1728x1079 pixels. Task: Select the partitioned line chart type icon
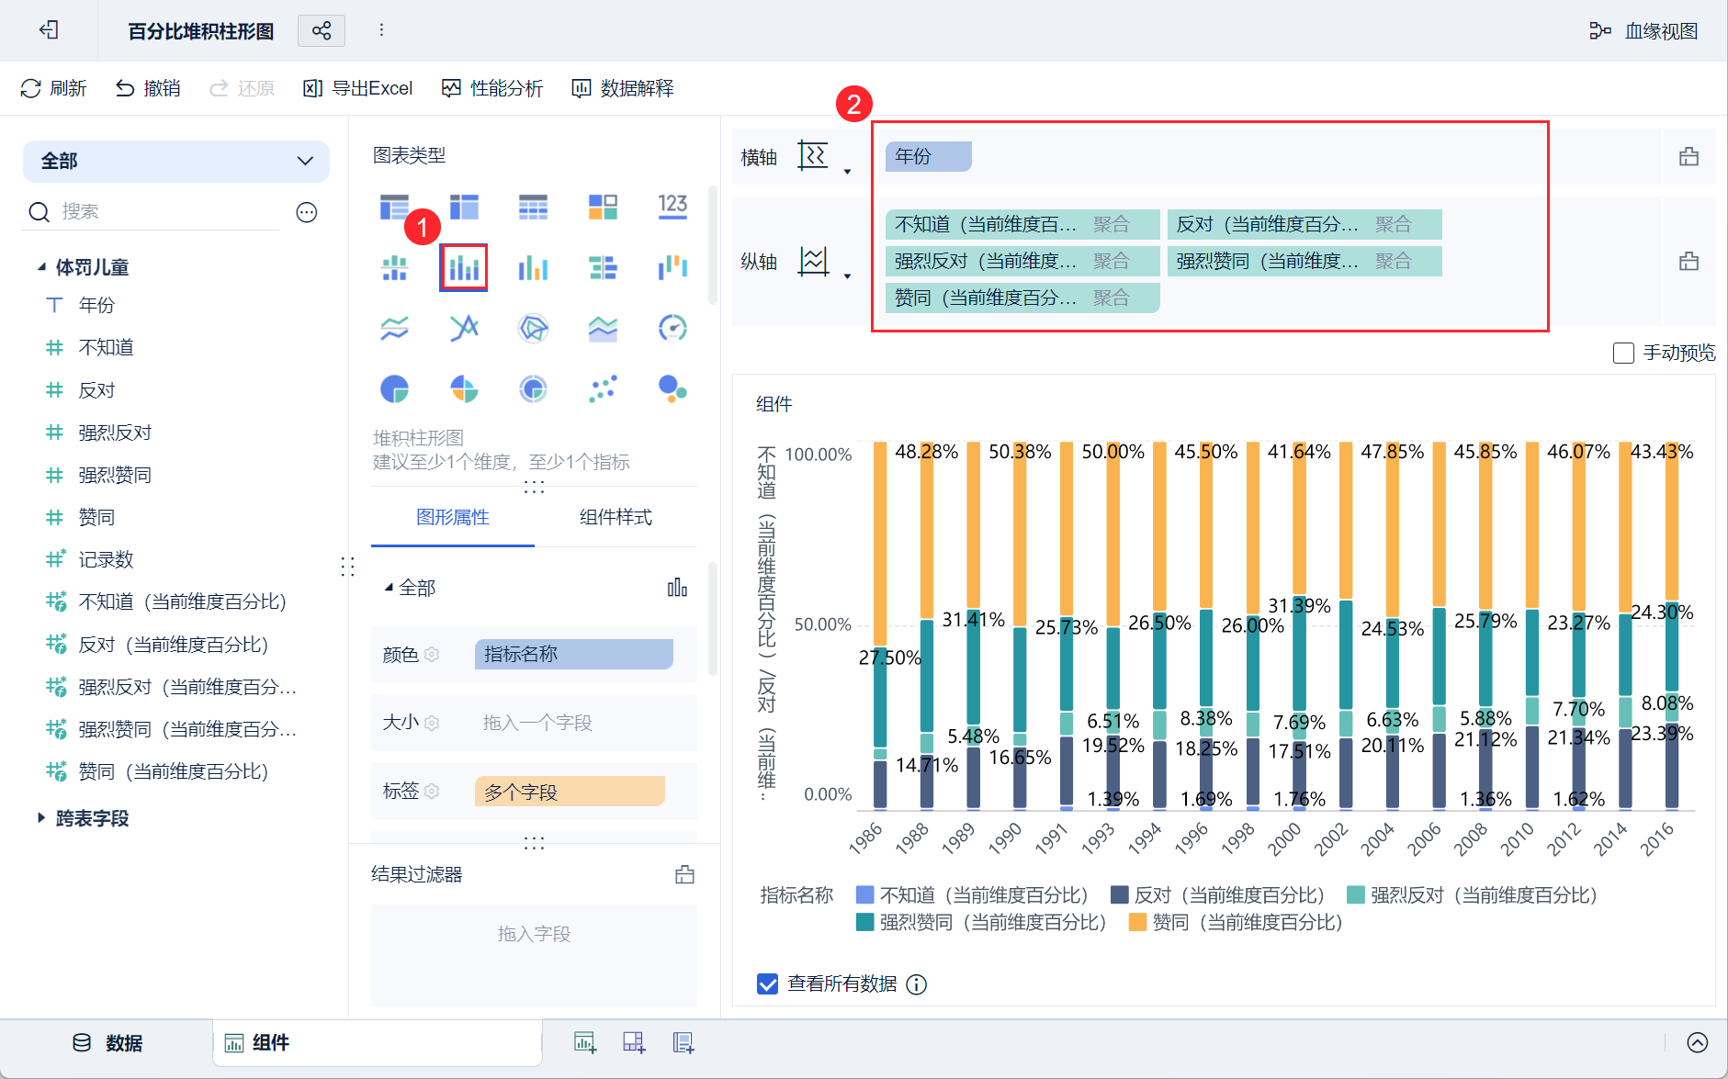click(x=394, y=328)
